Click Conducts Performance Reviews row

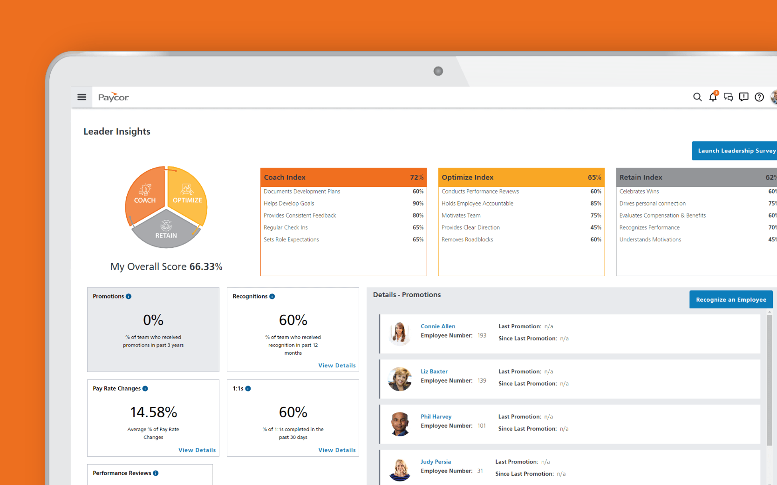click(521, 192)
